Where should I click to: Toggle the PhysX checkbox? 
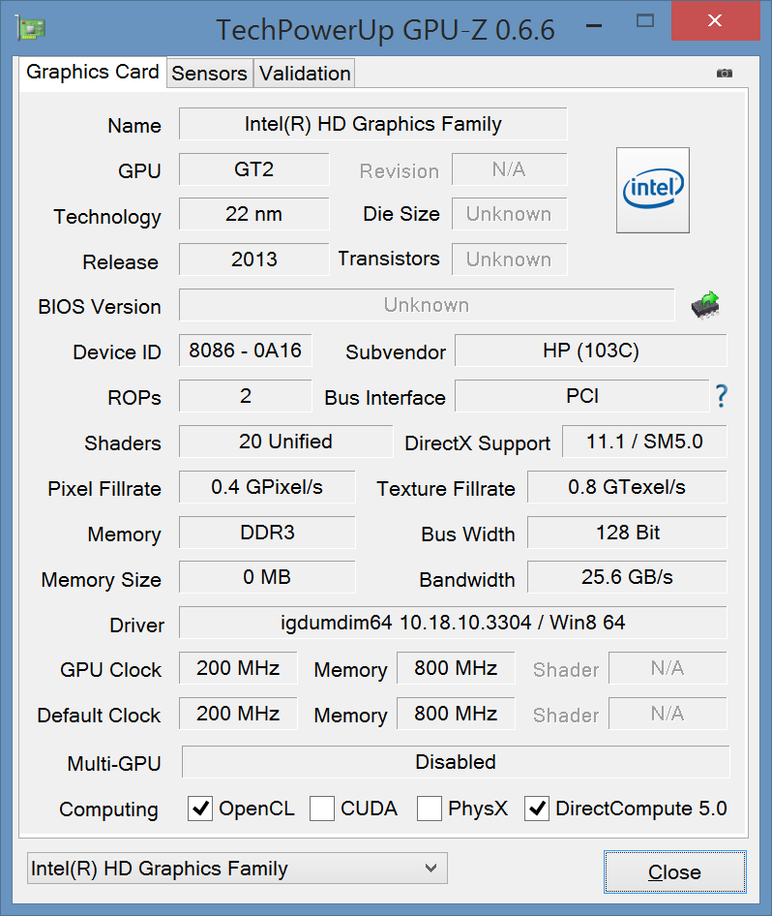tap(431, 809)
